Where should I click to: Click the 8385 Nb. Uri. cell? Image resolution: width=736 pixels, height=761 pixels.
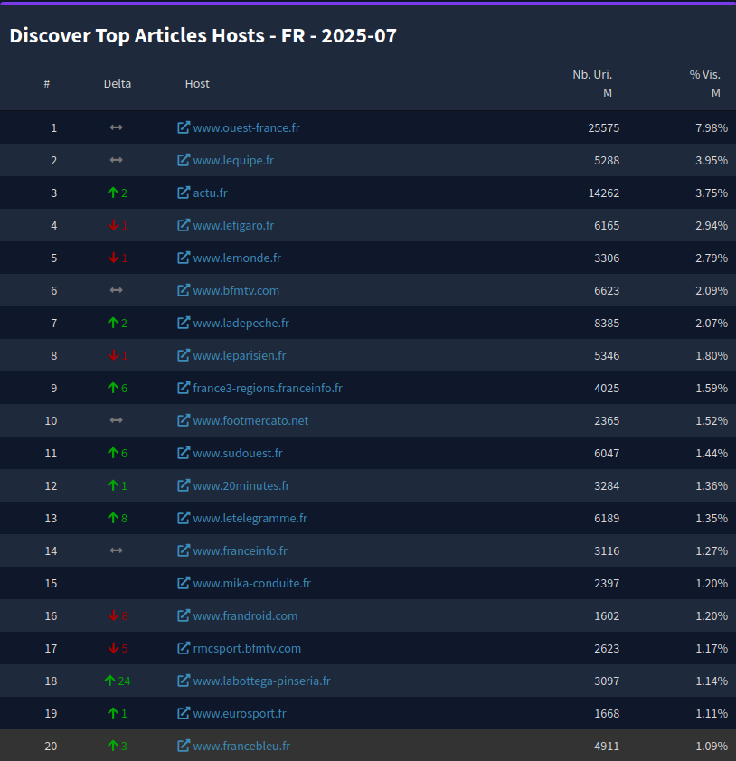click(607, 323)
